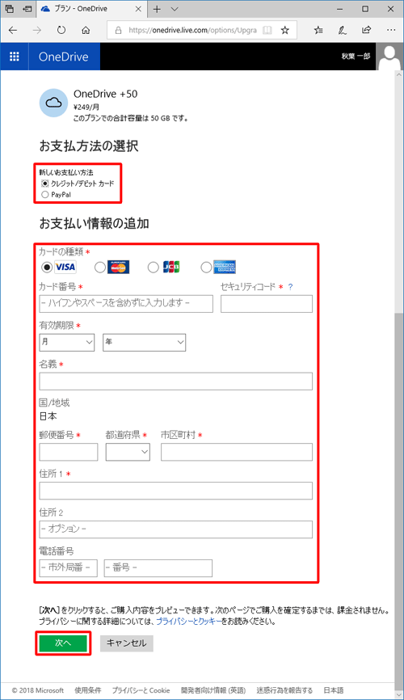This screenshot has height=700, width=404.
Task: Click the American Express logo
Action: coord(225,267)
